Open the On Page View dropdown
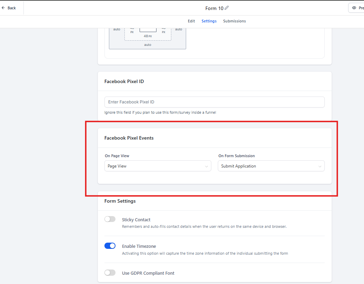The image size is (364, 284). click(158, 166)
